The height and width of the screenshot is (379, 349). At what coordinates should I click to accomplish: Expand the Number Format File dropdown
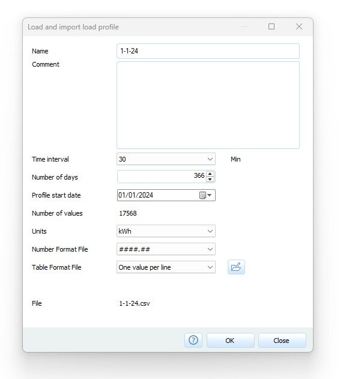point(210,249)
